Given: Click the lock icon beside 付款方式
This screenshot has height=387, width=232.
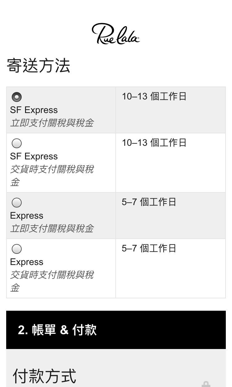Looking at the screenshot, I should pos(206,384).
